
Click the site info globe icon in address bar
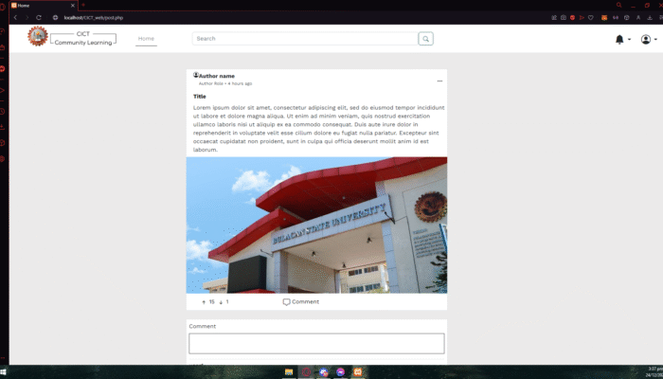[x=55, y=17]
